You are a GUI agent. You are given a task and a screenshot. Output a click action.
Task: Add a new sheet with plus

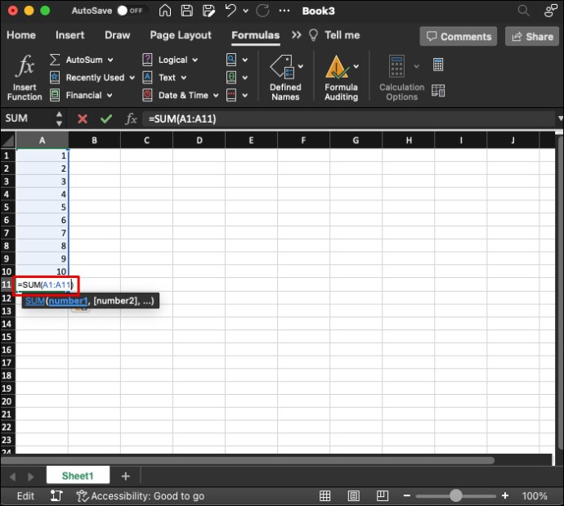pyautogui.click(x=126, y=476)
